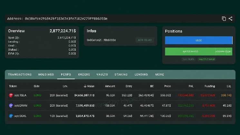Click the 3,854,872.47$ value cell
This screenshot has width=240, height=135.
point(85,116)
